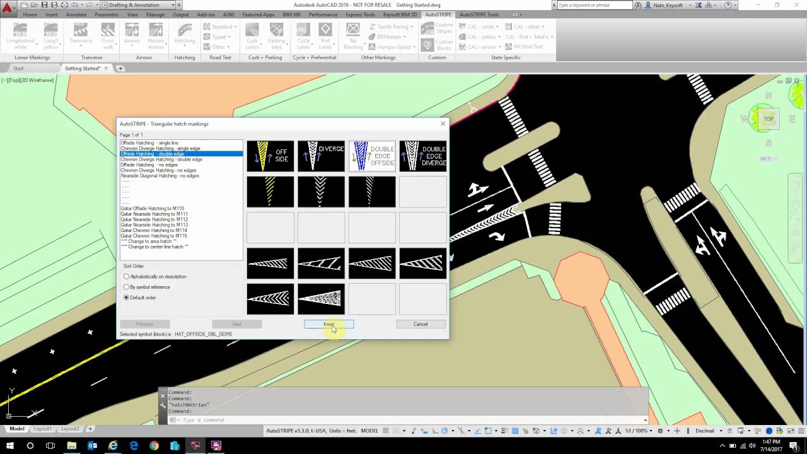Open Outlook from the taskbar

(x=92, y=446)
